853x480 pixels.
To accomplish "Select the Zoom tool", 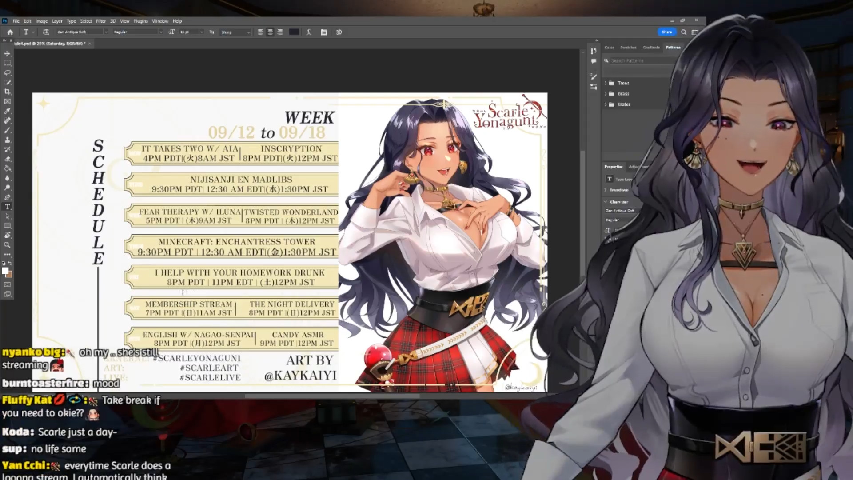I will point(7,245).
